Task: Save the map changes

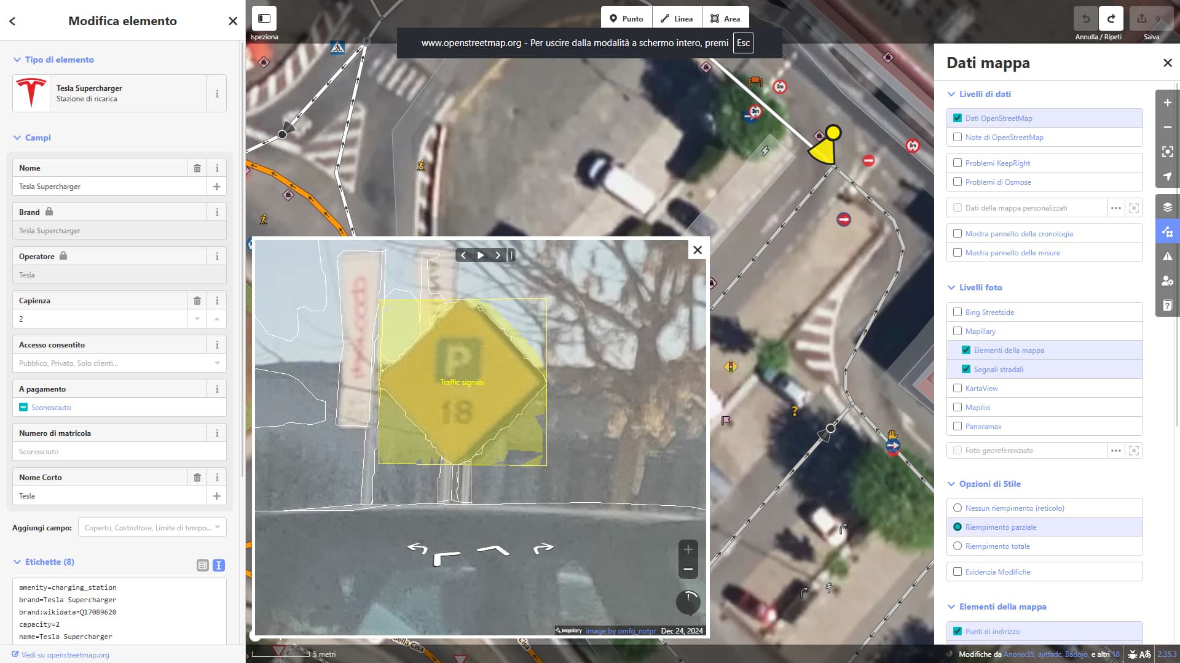Action: pyautogui.click(x=1151, y=18)
